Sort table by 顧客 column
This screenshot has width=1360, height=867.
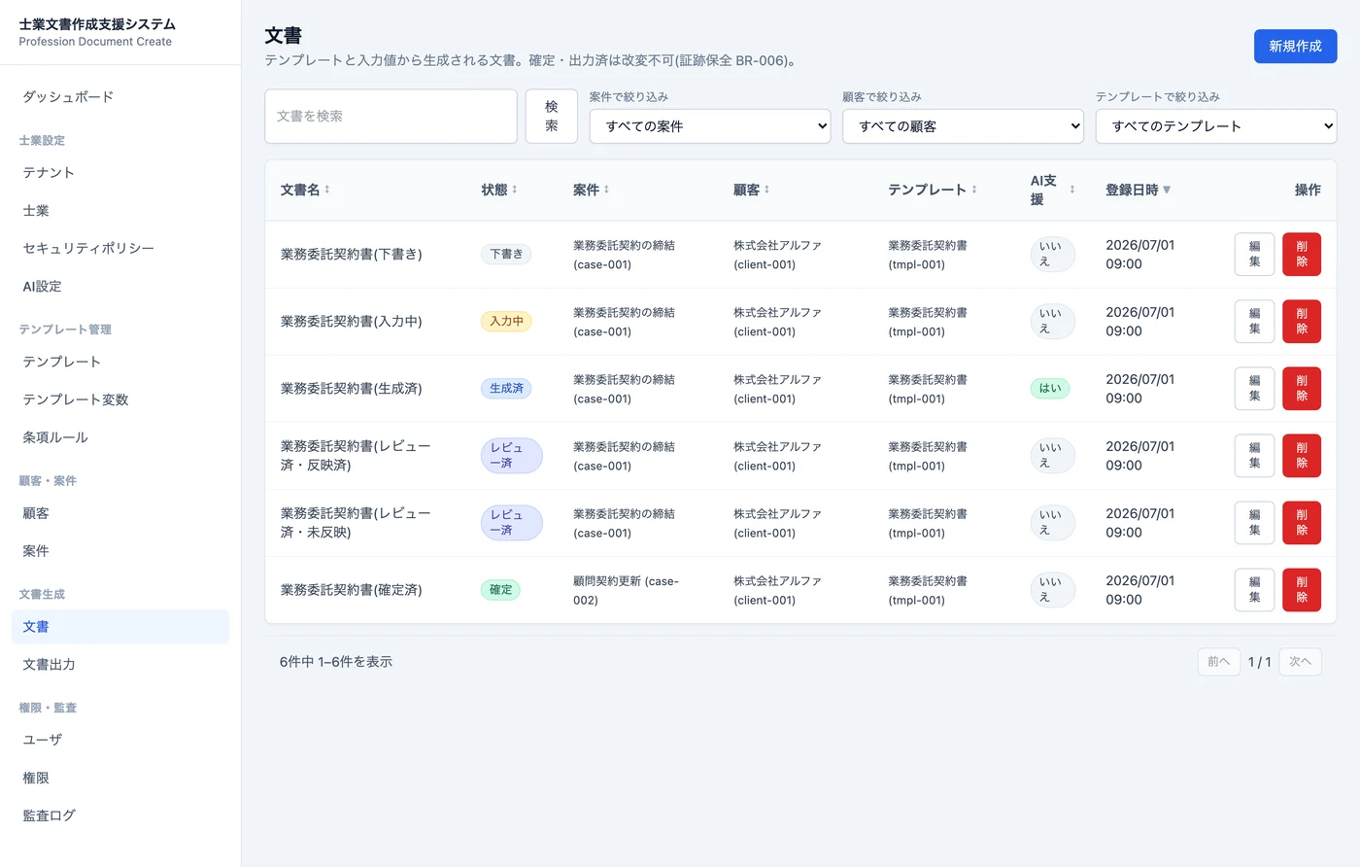tap(751, 190)
